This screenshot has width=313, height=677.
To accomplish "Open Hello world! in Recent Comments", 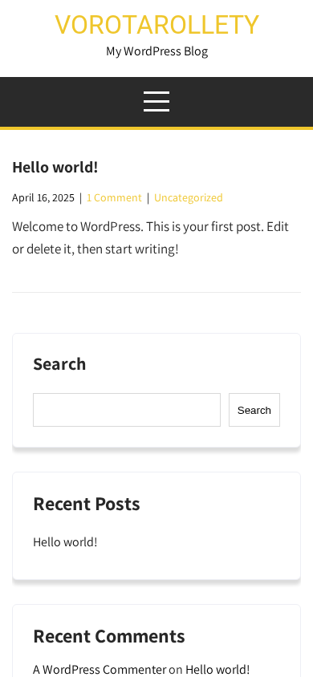I will pyautogui.click(x=217, y=669).
